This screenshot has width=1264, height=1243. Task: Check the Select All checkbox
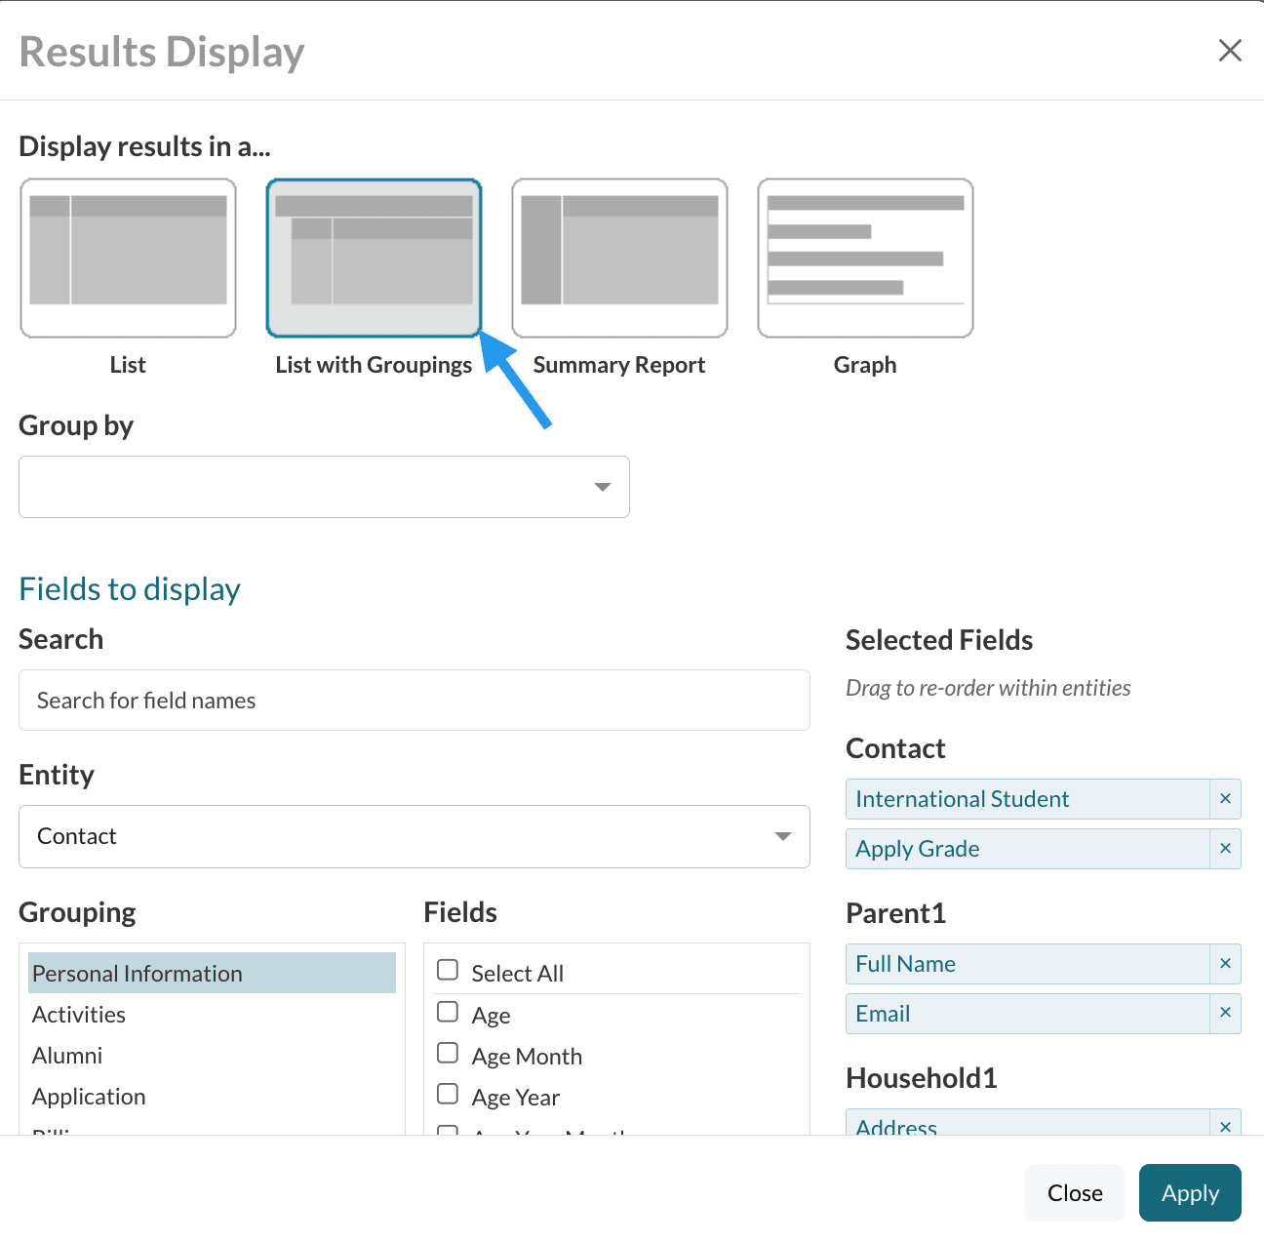448,970
